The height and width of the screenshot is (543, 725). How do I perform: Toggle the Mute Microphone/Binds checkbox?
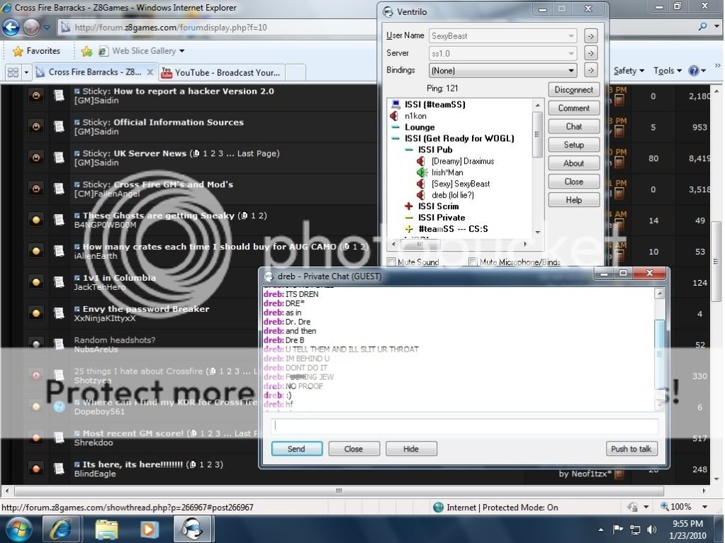[x=473, y=262]
